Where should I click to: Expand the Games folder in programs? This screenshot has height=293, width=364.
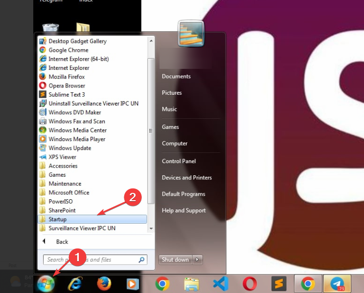pos(92,175)
